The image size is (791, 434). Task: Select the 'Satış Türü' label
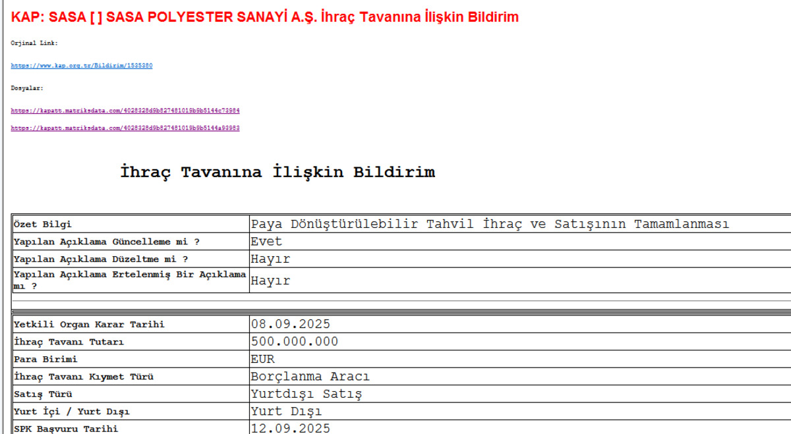[43, 394]
